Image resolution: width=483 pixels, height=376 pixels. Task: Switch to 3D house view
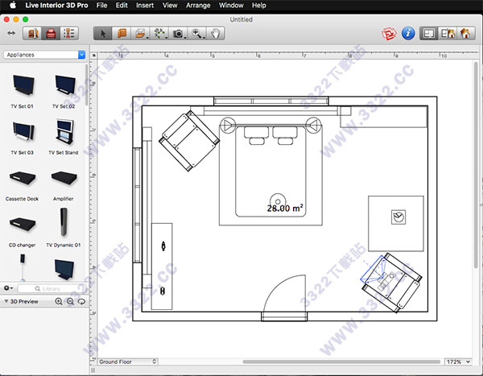coord(465,33)
